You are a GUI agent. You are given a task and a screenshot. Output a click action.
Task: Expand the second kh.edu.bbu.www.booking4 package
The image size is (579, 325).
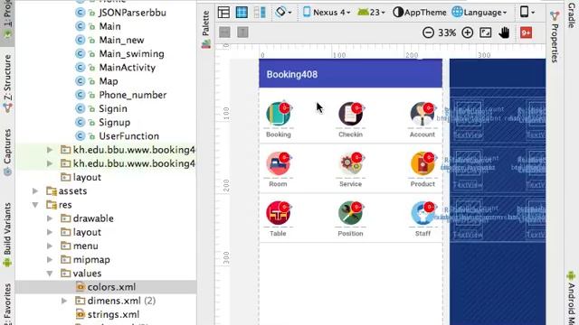(x=50, y=163)
